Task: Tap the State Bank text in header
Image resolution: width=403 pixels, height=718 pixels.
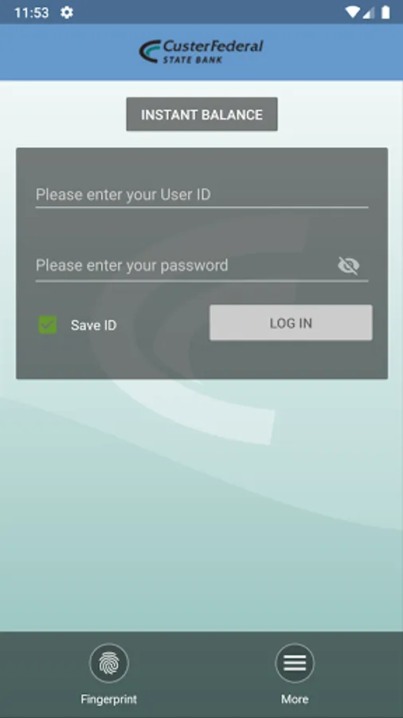Action: (x=193, y=60)
